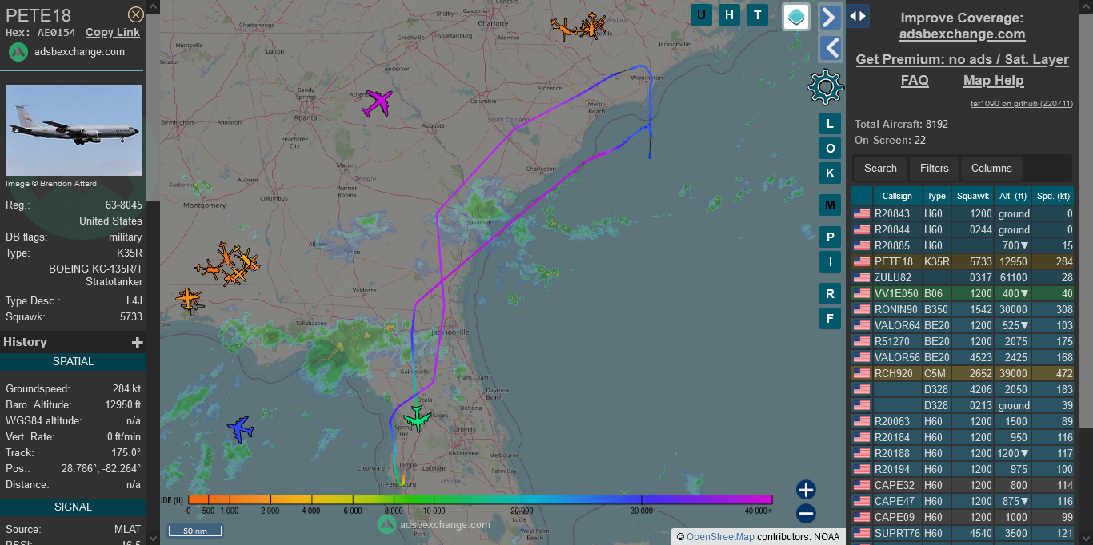1093x545 pixels.
Task: Open the Search tab
Action: click(880, 168)
